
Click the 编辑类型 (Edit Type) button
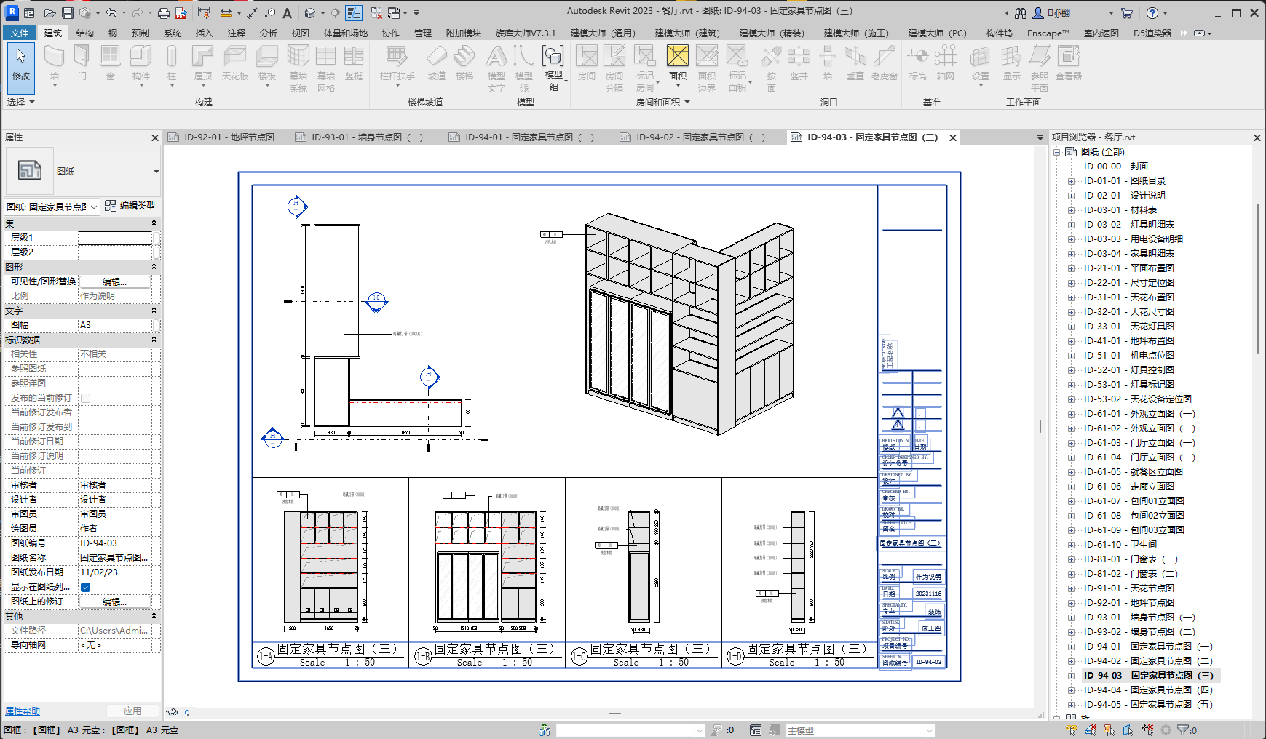[x=130, y=206]
